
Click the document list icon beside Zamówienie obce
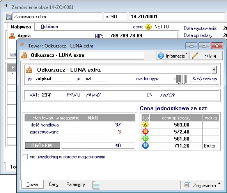(x=9, y=17)
